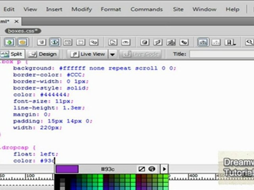The width and height of the screenshot is (254, 190).
Task: Open the Commands menu
Action: point(147,9)
